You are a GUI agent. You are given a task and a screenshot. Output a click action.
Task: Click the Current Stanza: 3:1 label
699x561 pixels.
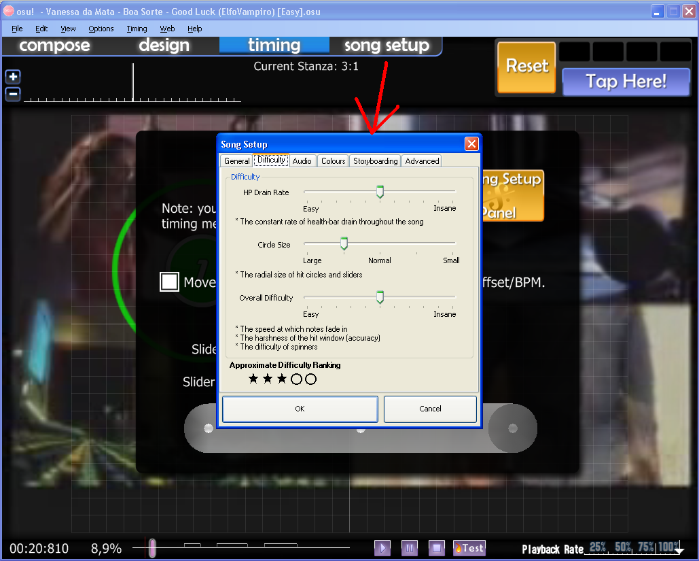click(x=306, y=67)
